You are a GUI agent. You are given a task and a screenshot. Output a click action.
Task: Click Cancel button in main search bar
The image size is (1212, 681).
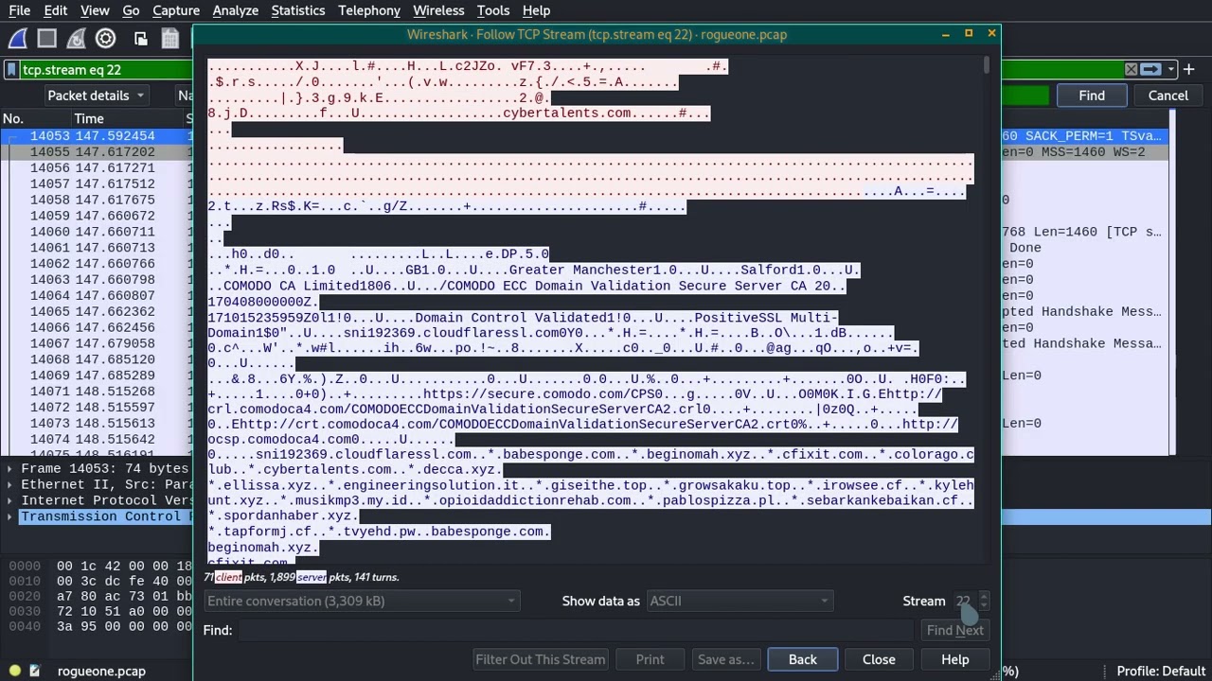(x=1167, y=96)
